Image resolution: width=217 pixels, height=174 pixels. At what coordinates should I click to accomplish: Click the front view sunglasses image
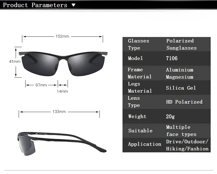pyautogui.click(x=63, y=64)
